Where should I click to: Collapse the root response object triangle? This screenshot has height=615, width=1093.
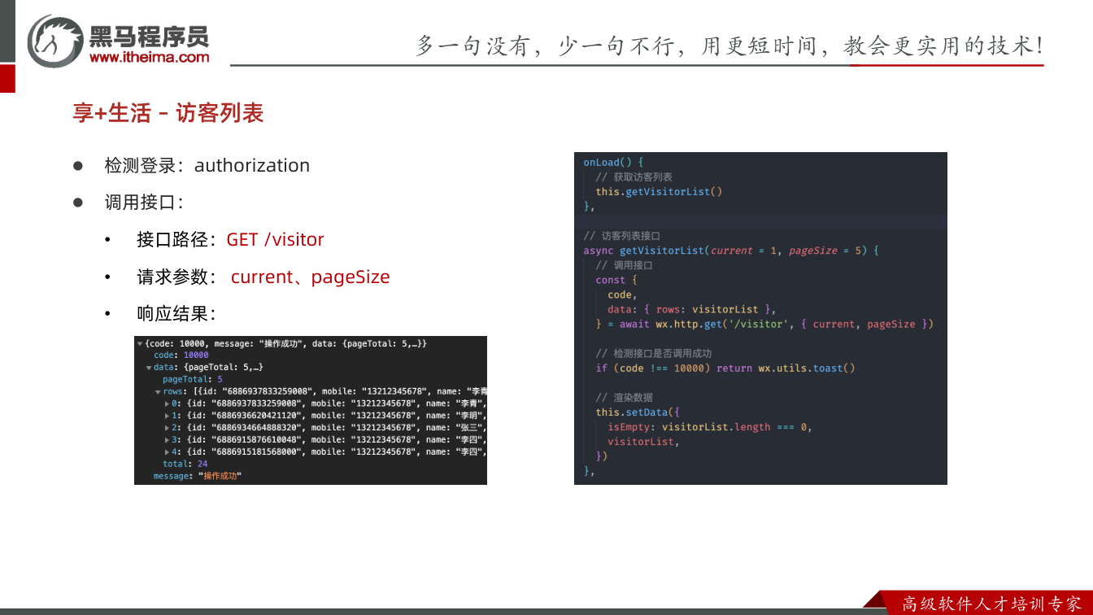coord(140,344)
